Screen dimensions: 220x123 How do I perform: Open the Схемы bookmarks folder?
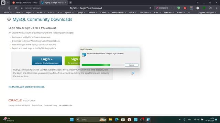(104, 13)
